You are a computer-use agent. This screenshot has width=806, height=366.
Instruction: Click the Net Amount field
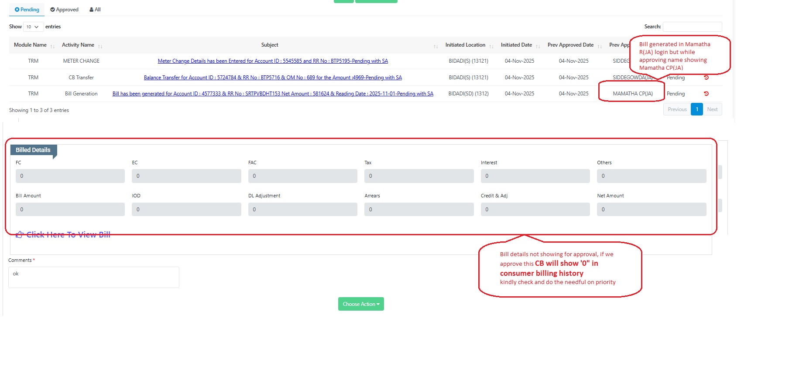pyautogui.click(x=652, y=210)
